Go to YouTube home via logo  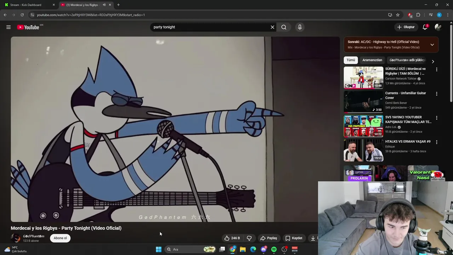pos(28,27)
